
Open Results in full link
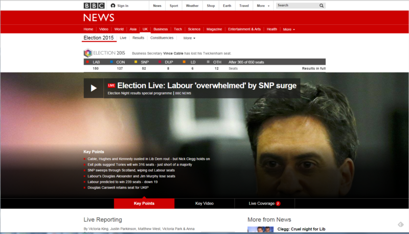click(314, 68)
